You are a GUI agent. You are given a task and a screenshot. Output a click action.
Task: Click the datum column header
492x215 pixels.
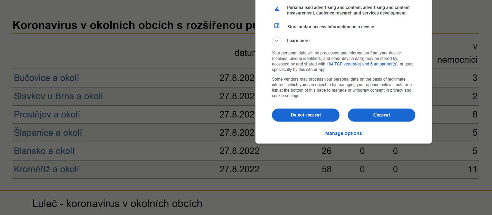tap(245, 53)
